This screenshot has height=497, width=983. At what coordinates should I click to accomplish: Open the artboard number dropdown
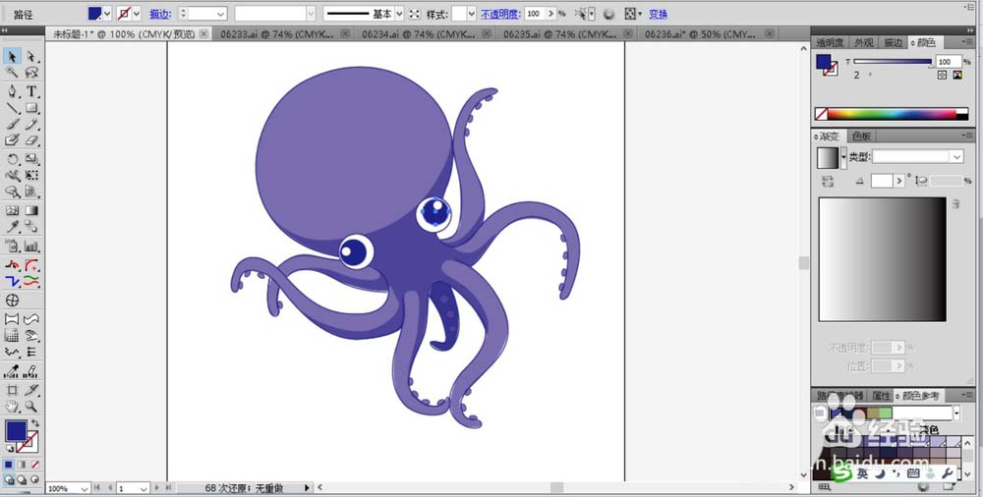point(144,488)
